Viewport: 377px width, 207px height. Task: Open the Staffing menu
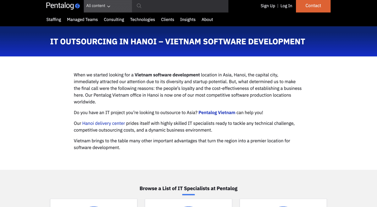[x=54, y=20]
